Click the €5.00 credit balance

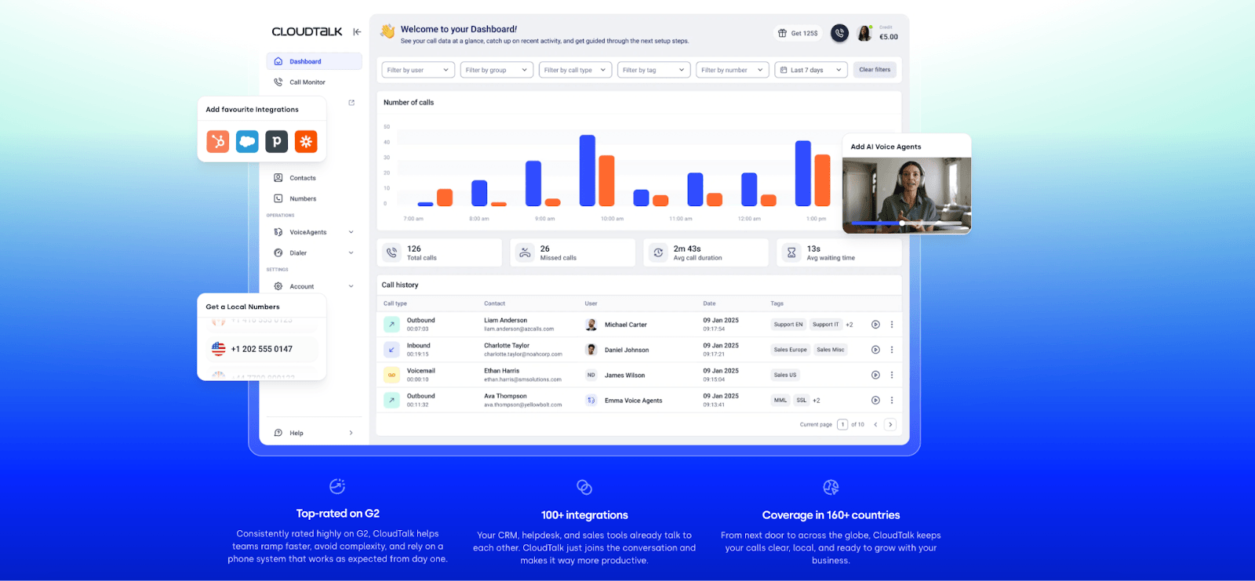pos(889,37)
